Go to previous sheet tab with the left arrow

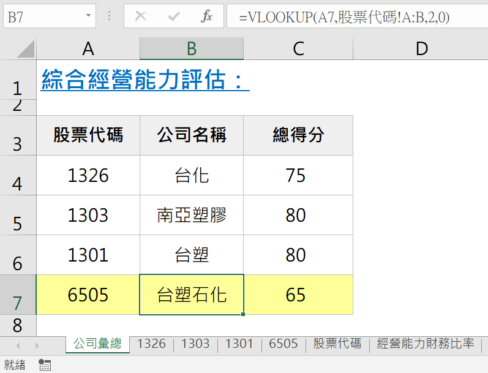pos(18,345)
